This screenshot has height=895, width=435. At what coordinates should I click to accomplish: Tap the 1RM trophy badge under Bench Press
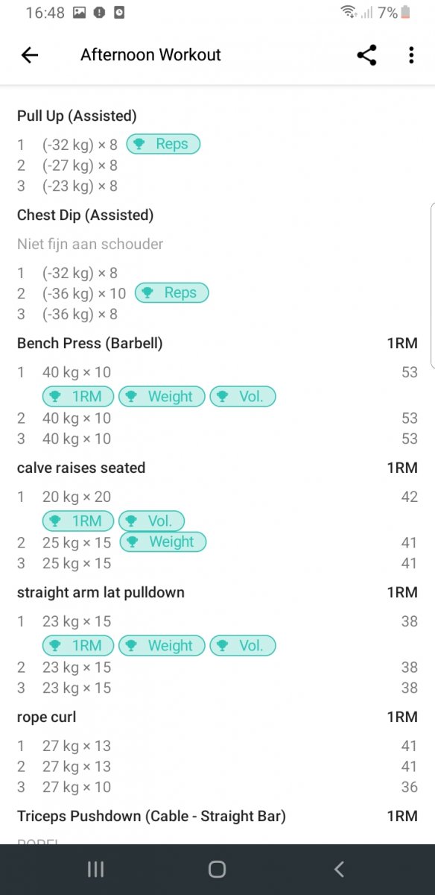[x=77, y=396]
